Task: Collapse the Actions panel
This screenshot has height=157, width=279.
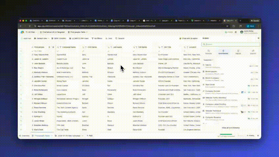Action: tap(258, 38)
